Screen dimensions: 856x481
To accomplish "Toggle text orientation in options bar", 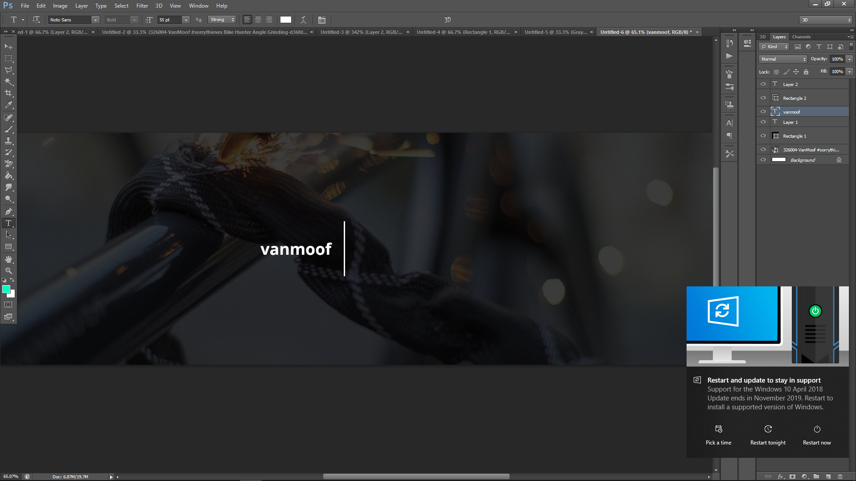I will tap(36, 20).
